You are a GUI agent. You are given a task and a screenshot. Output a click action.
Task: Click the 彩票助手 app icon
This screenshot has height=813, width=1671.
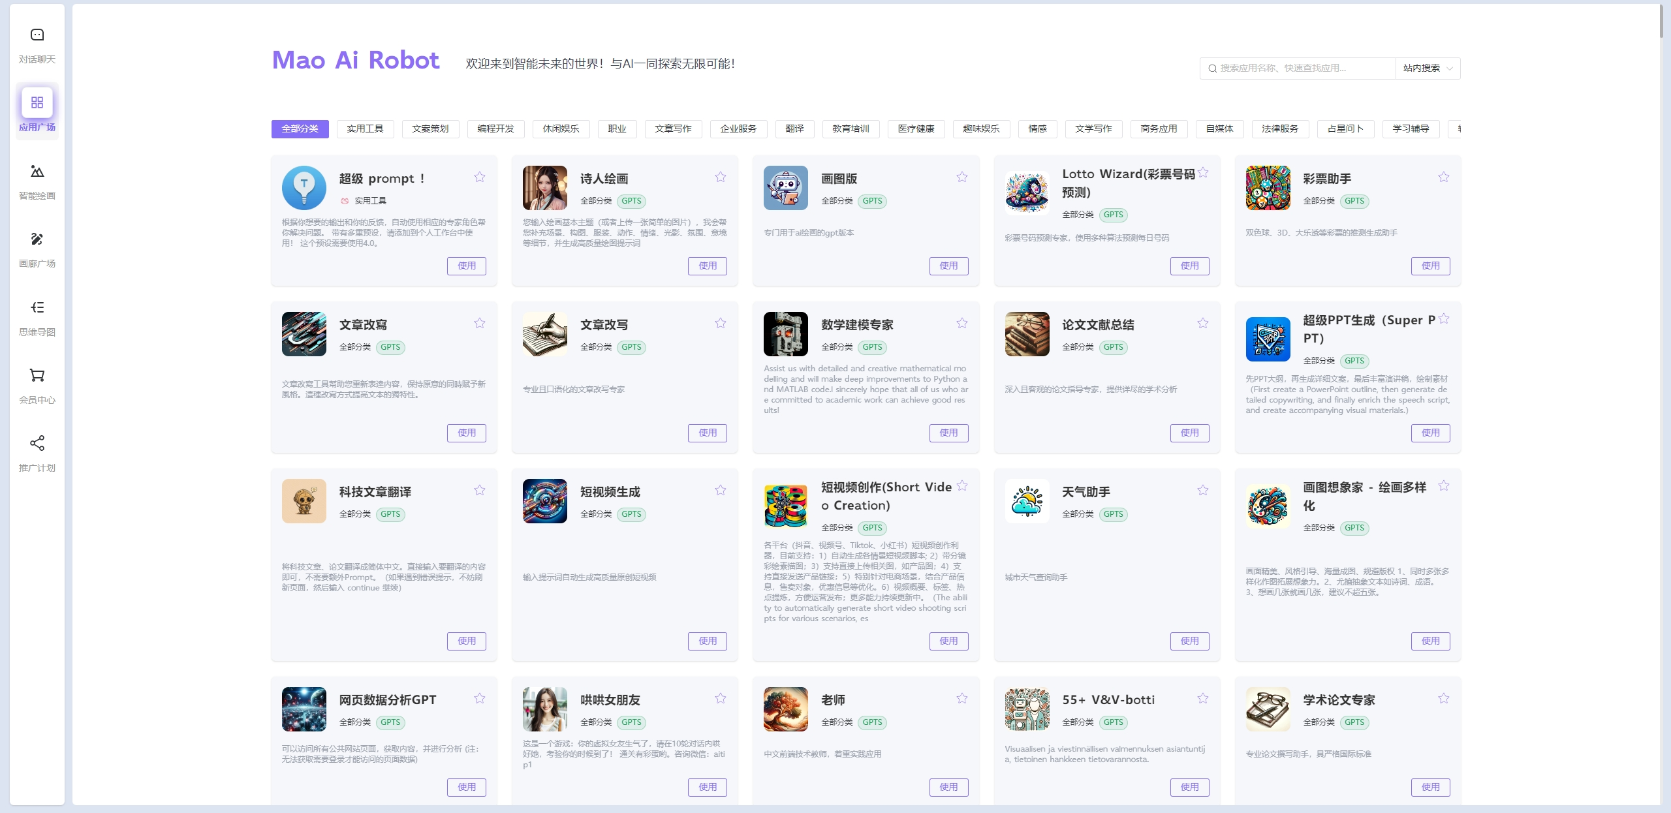tap(1268, 188)
